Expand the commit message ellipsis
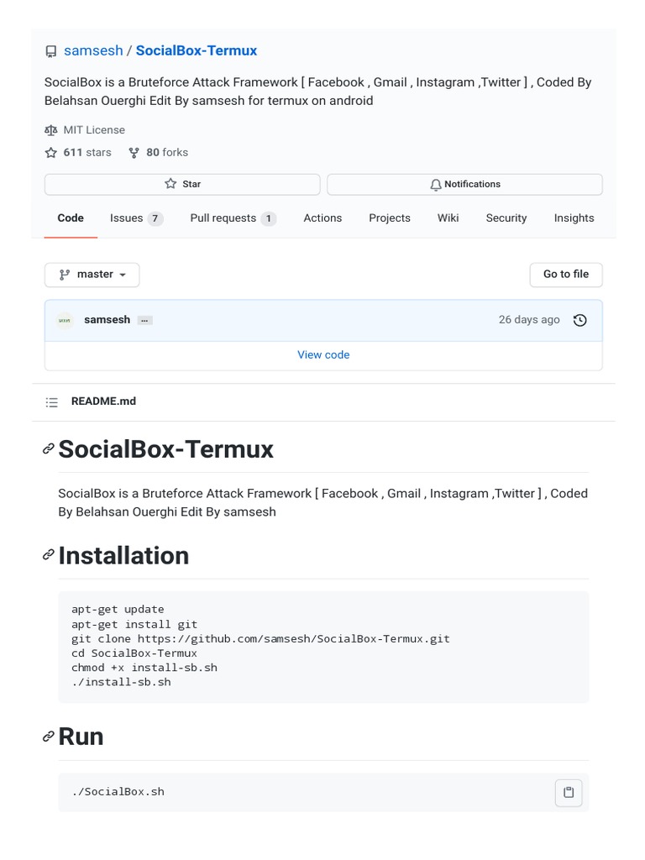Viewport: 645px width, 860px height. tap(145, 320)
